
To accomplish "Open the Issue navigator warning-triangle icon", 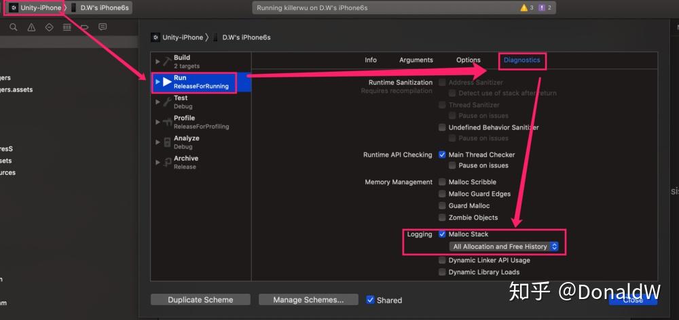I will tap(31, 27).
